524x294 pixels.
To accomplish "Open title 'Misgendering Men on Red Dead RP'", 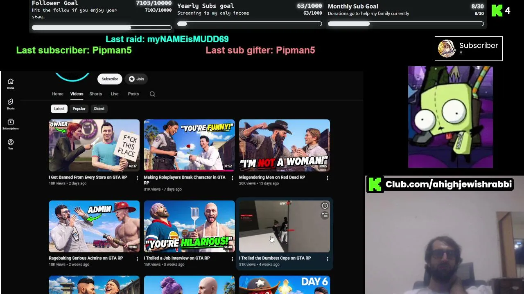I will (272, 177).
